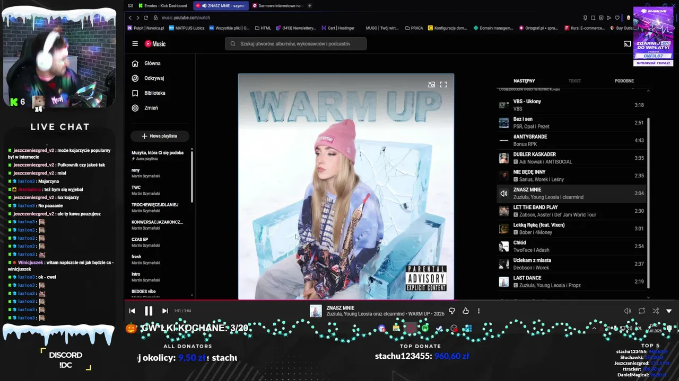Open more options in player bar
This screenshot has height=381, width=679.
click(x=478, y=311)
